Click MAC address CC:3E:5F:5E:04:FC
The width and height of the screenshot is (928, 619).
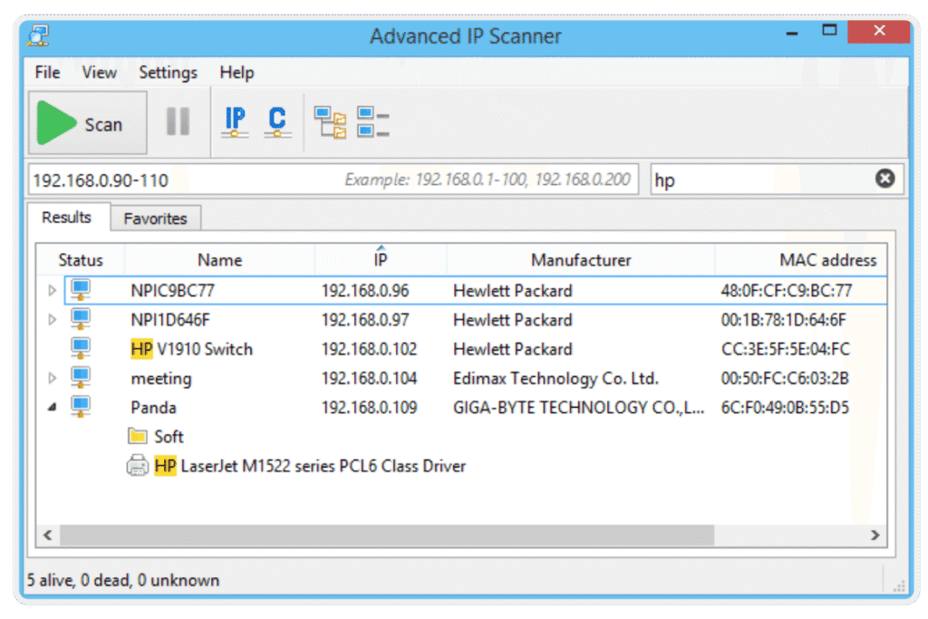click(x=786, y=349)
